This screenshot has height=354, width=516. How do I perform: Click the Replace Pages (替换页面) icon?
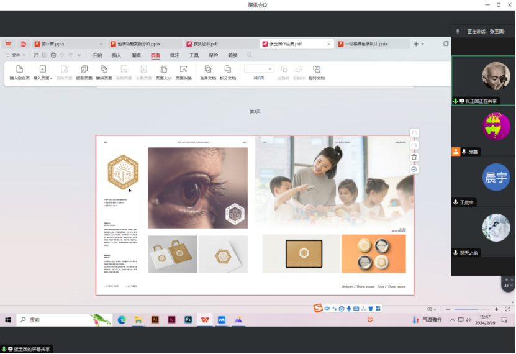pos(104,70)
